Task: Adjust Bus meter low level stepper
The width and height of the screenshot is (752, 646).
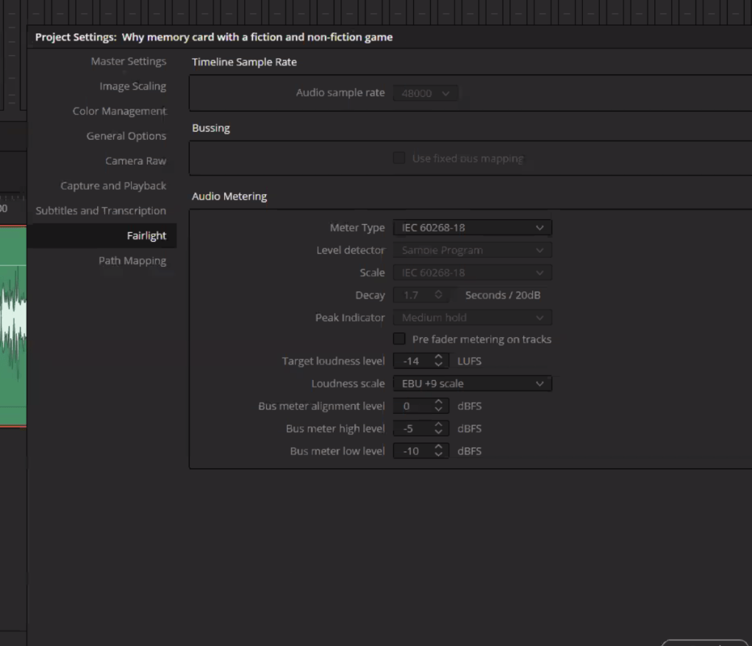Action: tap(438, 451)
